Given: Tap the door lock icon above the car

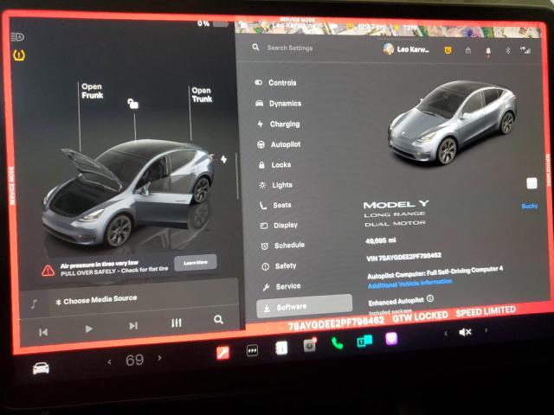Looking at the screenshot, I should tap(132, 104).
